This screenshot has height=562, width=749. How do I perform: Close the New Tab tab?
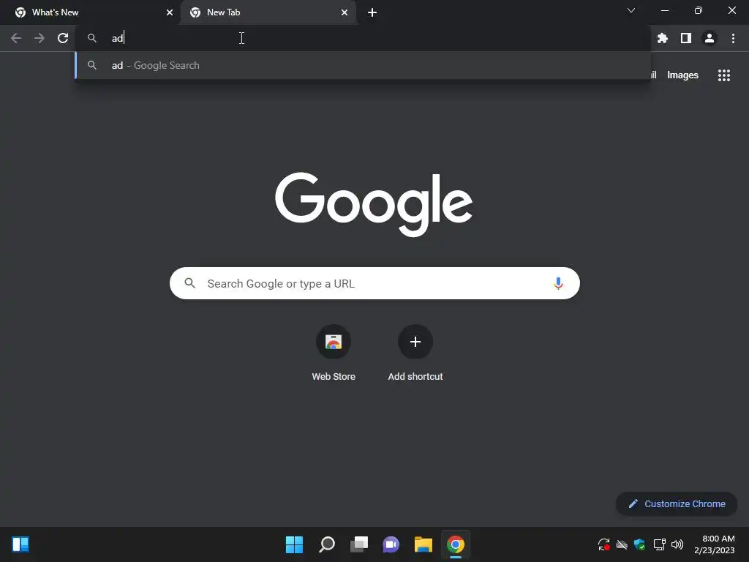(345, 12)
